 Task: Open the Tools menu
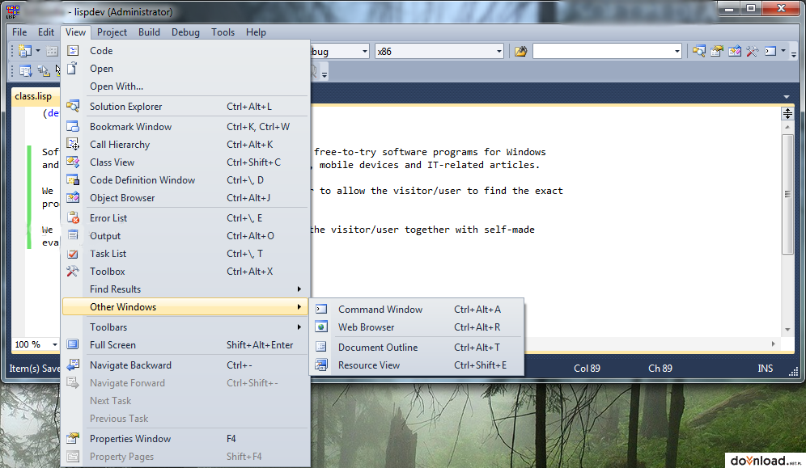[x=223, y=32]
